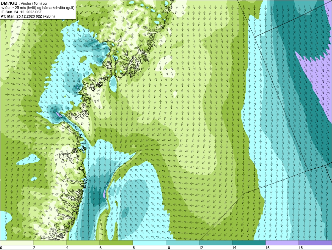The width and height of the screenshot is (332, 250).
Task: Click the legend scale label '16'
Action: click(x=267, y=248)
